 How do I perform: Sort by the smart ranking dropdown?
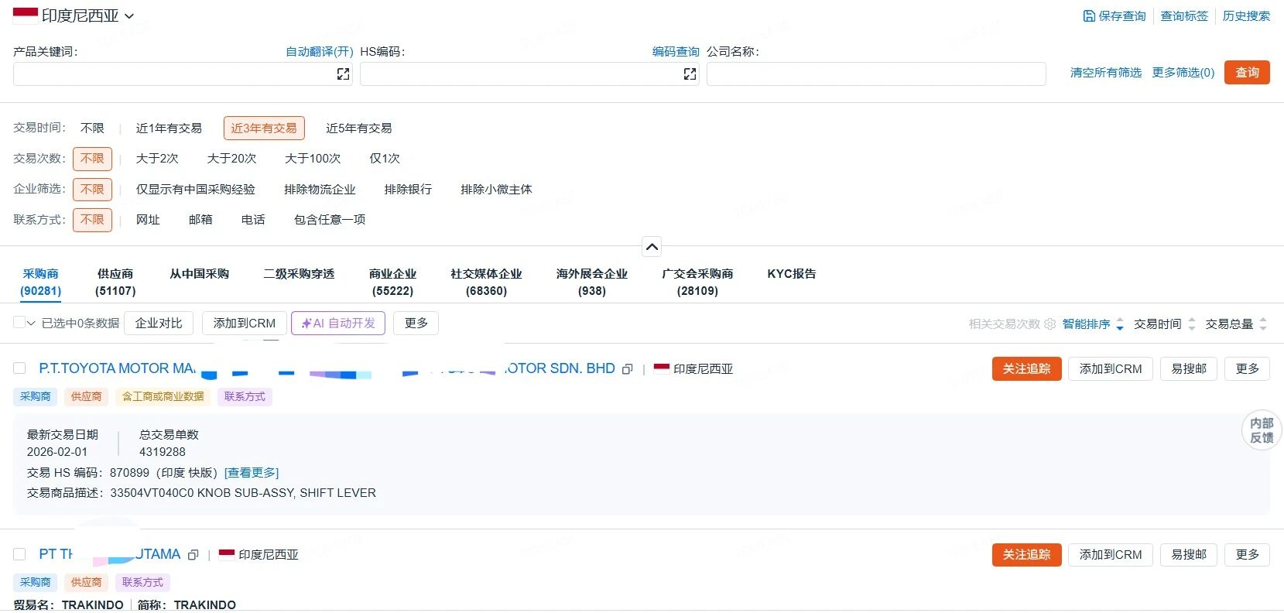click(x=1092, y=324)
